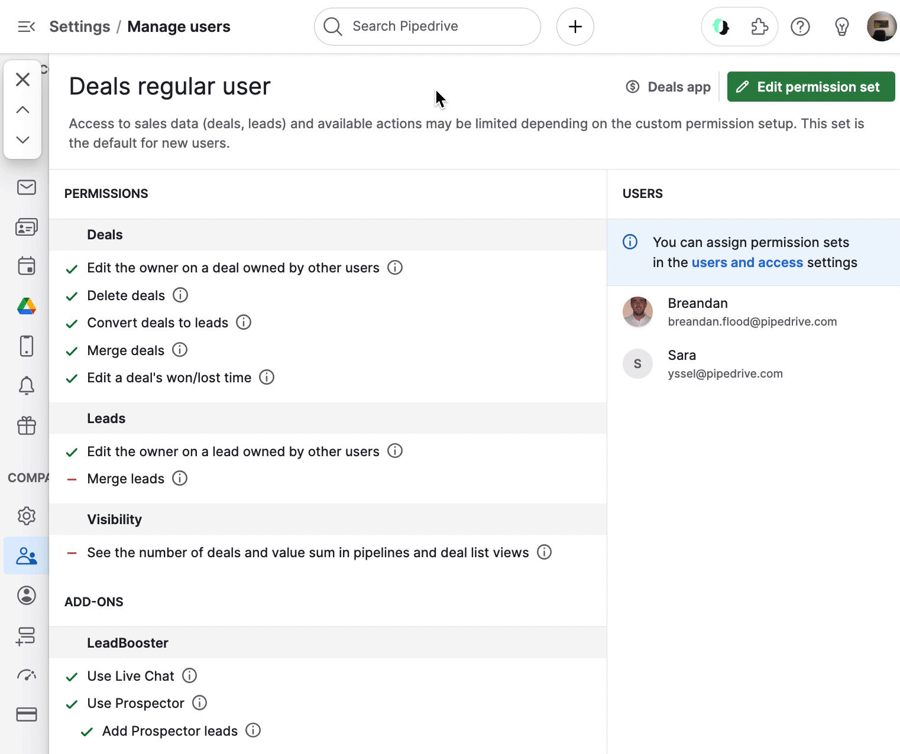This screenshot has height=754, width=900.
Task: Go to next permission set arrow
Action: click(x=22, y=140)
